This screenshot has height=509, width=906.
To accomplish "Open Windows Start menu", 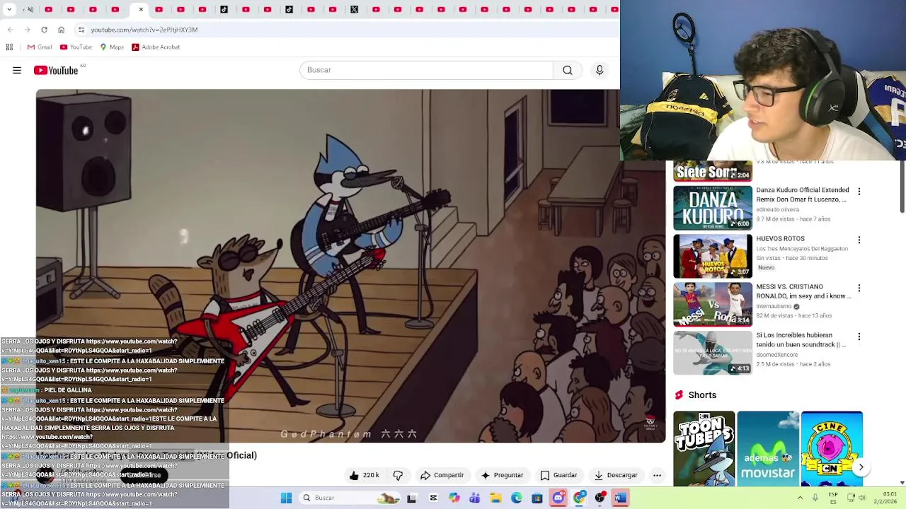I will click(x=286, y=498).
